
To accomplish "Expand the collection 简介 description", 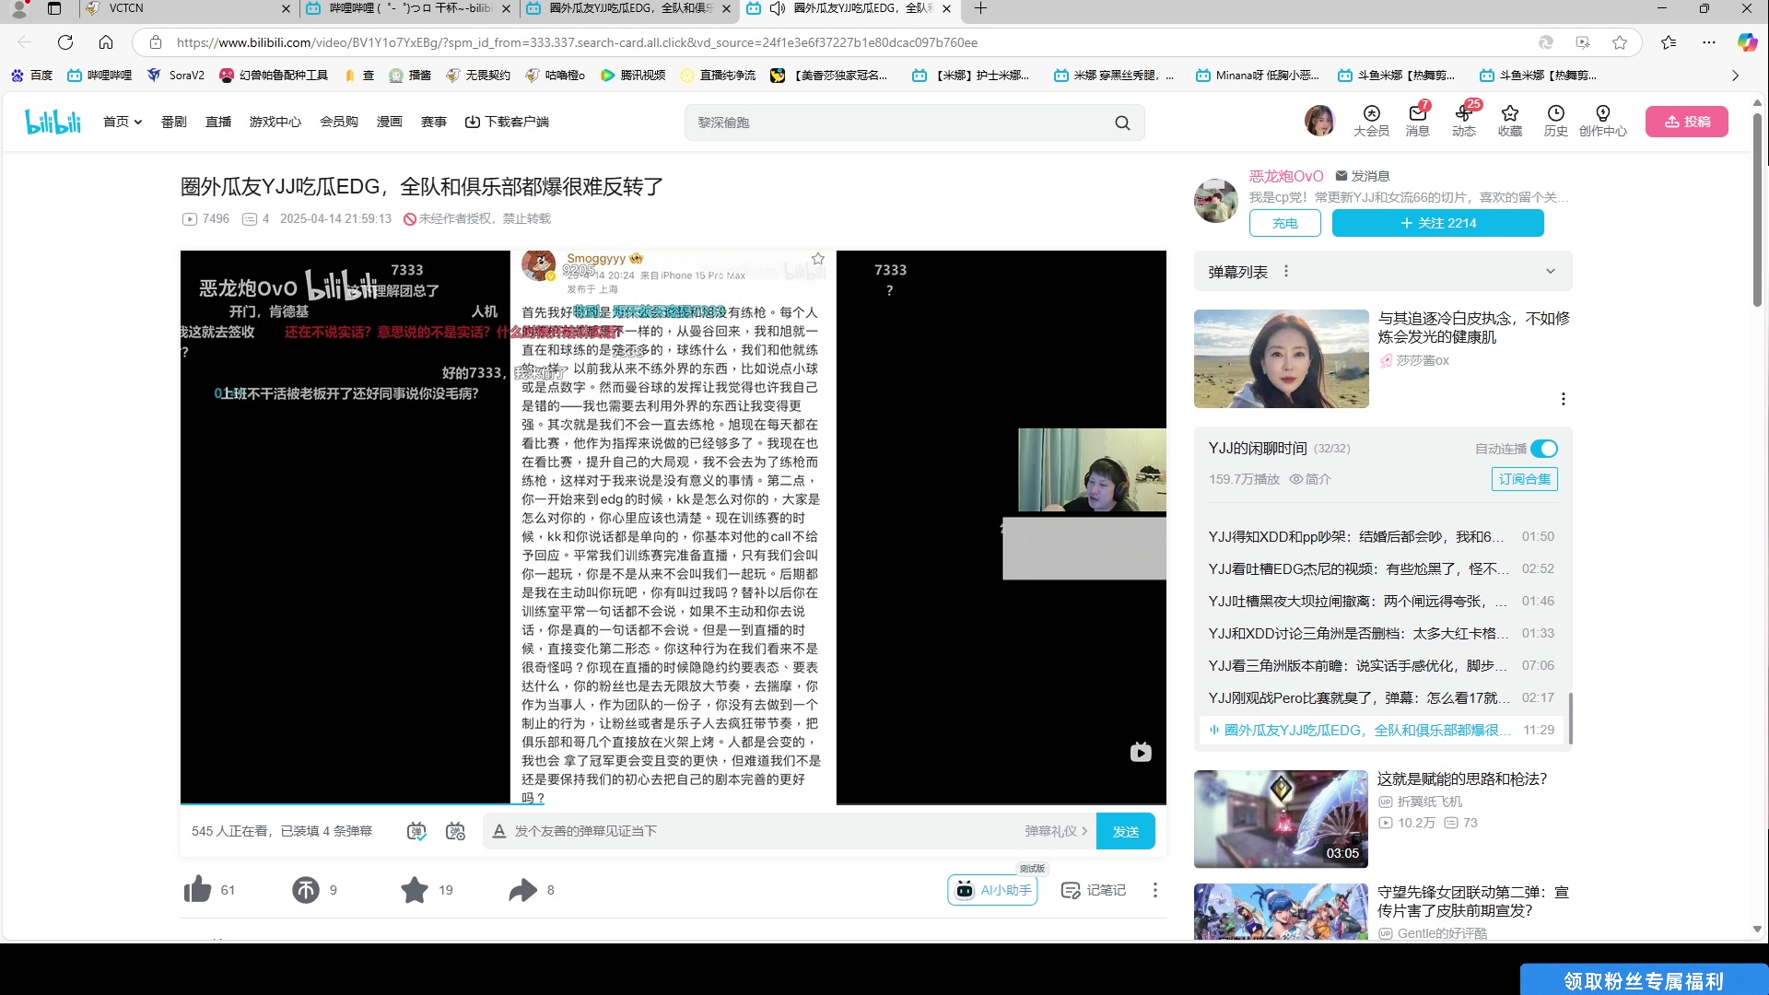I will click(1310, 479).
